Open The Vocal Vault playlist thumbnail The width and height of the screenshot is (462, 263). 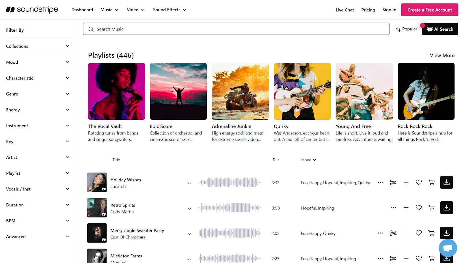(116, 91)
